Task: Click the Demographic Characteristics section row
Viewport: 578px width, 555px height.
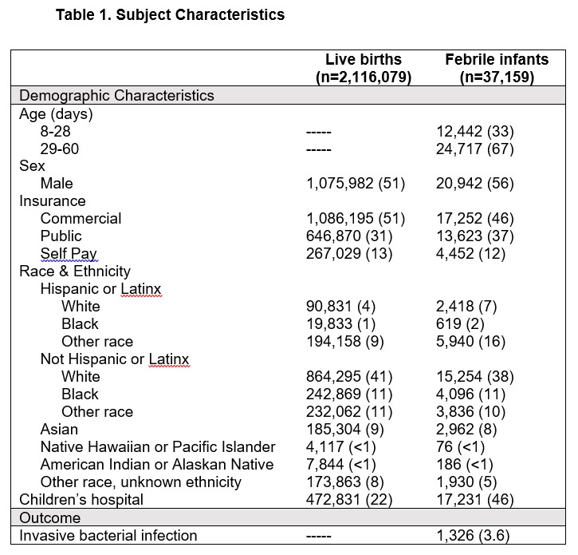Action: (x=288, y=95)
